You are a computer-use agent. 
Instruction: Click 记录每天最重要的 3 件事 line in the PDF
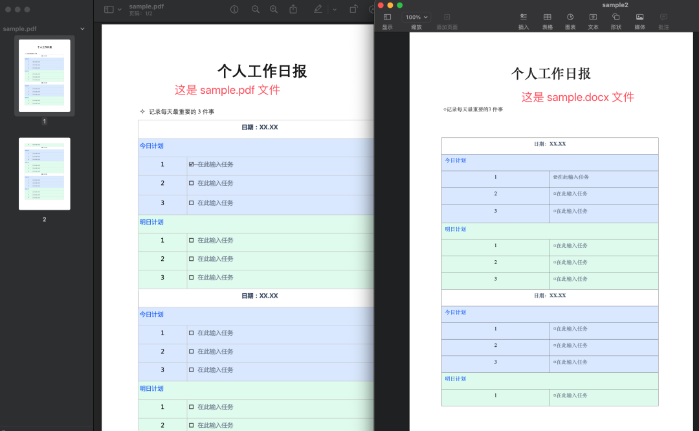tap(181, 112)
